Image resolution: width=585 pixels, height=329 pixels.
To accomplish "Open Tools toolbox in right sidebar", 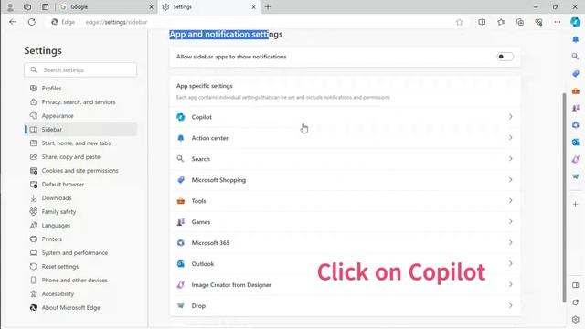I will click(575, 90).
